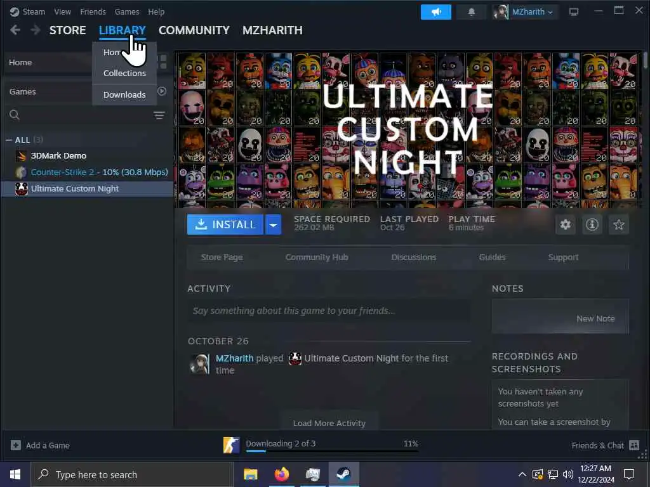Click the Windows taskbar search box
Screen dimensions: 650x487
(x=132, y=474)
